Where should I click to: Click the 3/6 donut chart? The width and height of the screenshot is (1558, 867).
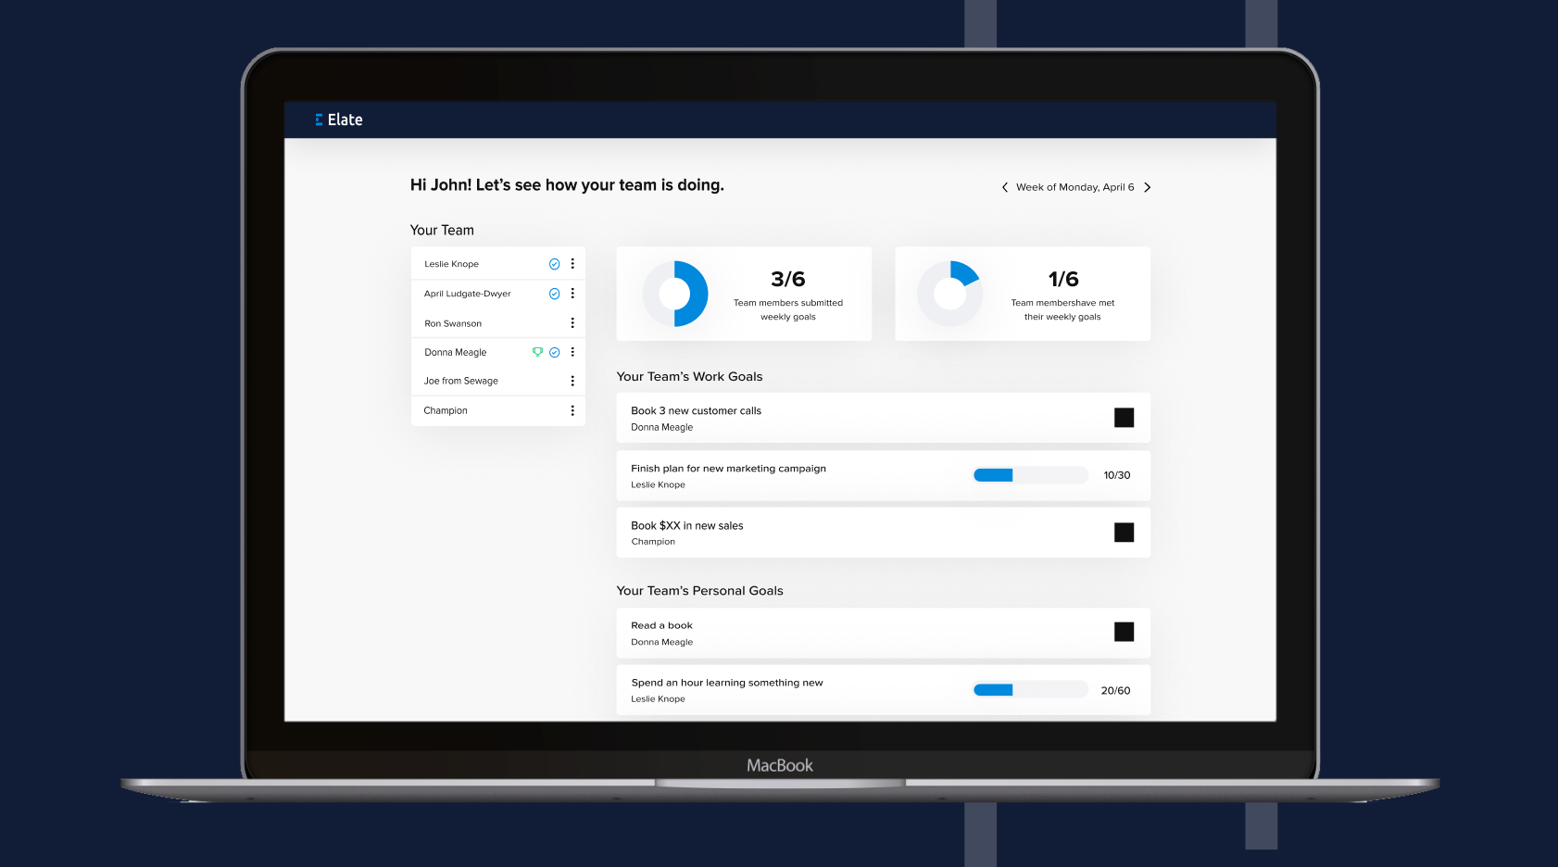676,293
